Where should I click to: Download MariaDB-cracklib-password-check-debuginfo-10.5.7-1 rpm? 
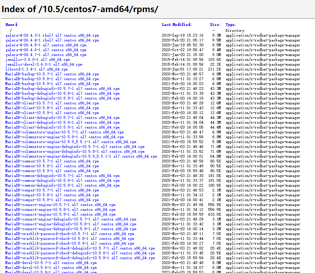coord(80,248)
